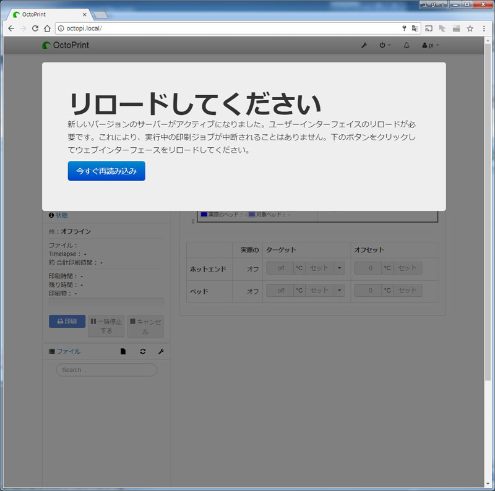Click the scrollbar down arrow

pyautogui.click(x=488, y=484)
